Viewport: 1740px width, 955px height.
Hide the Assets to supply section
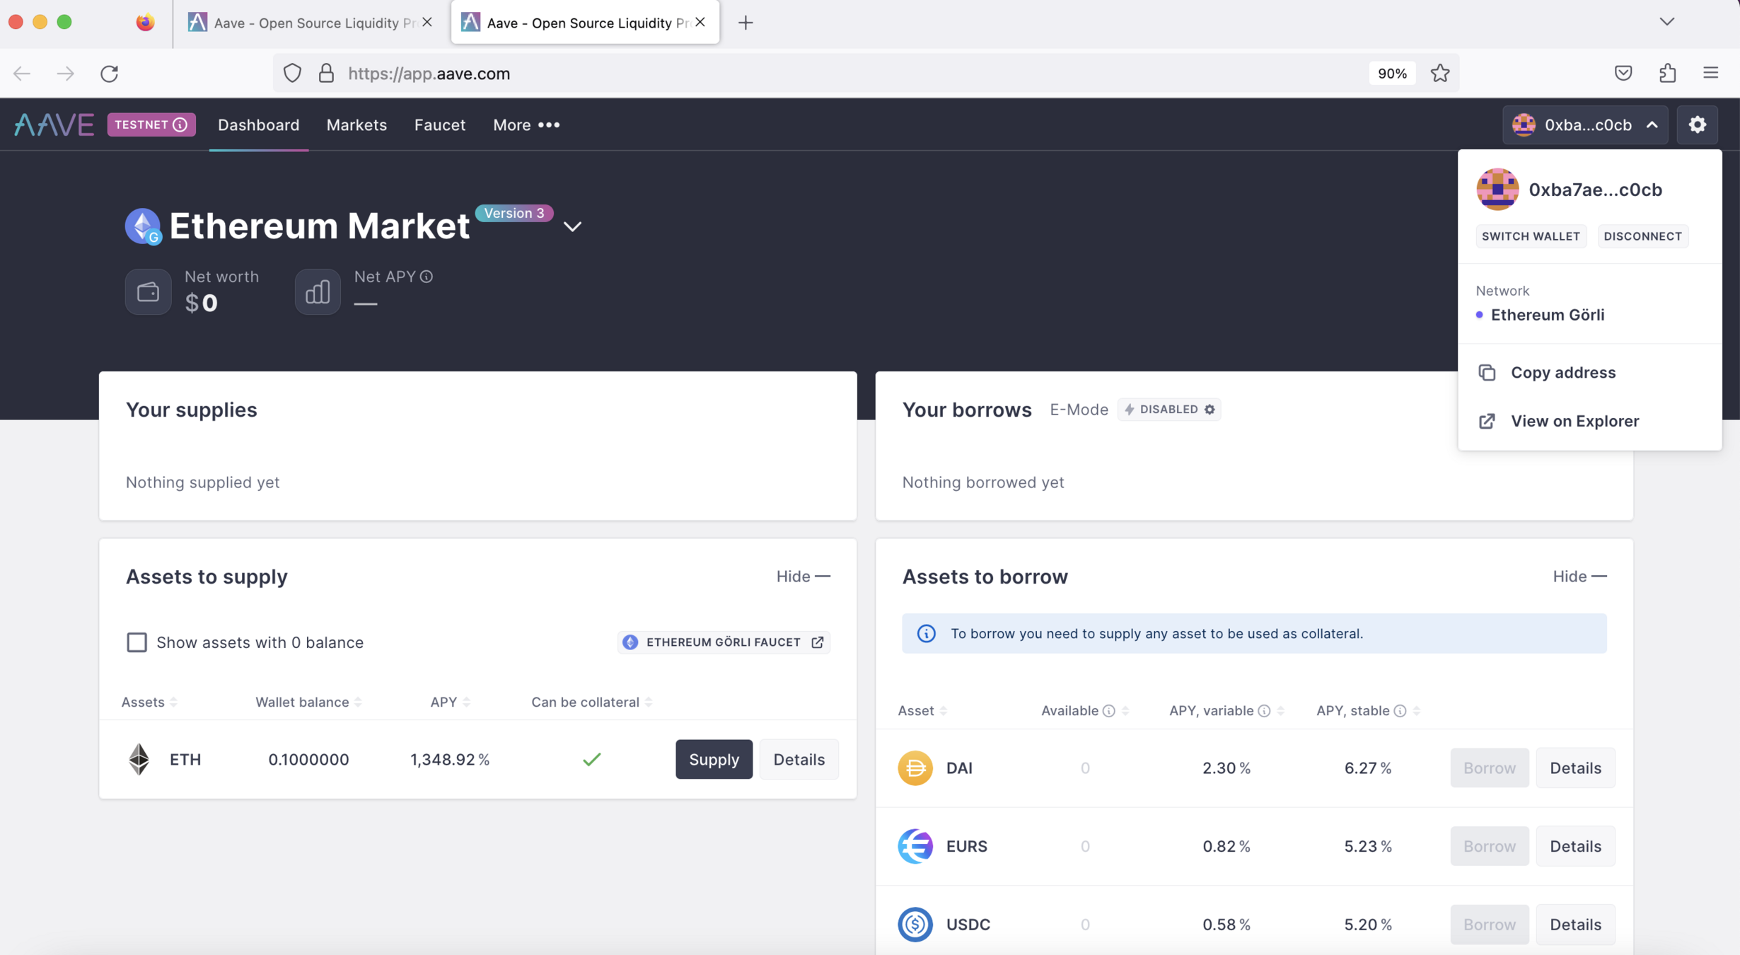(x=803, y=577)
